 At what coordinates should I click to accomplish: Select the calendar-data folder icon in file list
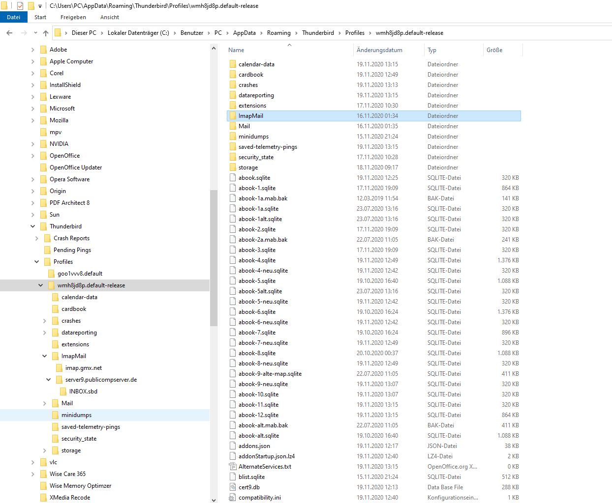(233, 64)
